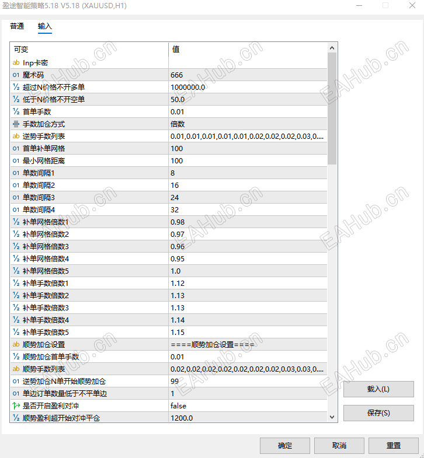
Task: Edit the 首单补单网格 value 100
Action: click(x=248, y=149)
